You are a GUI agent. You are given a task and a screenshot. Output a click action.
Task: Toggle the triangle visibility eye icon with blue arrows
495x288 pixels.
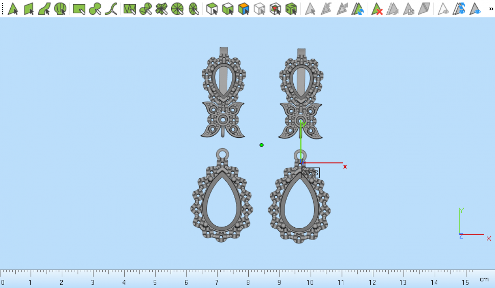tap(459, 9)
